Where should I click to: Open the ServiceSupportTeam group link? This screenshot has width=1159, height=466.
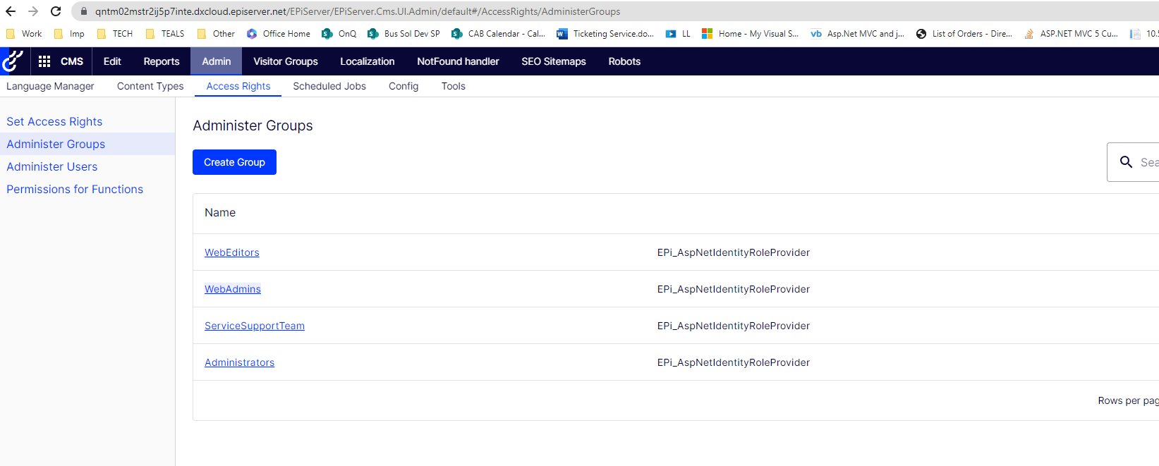click(255, 326)
